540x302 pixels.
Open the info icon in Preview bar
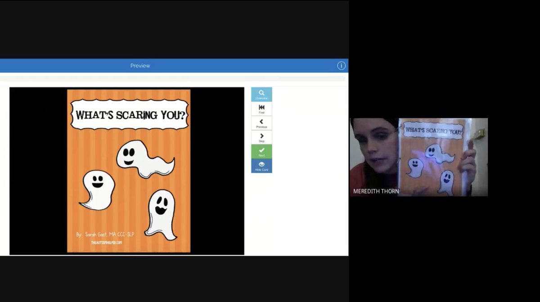[x=341, y=66]
